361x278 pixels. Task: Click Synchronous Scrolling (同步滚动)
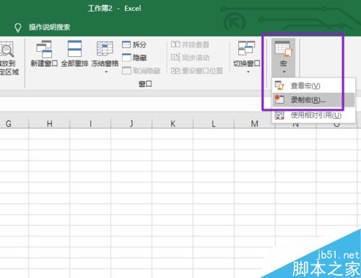(190, 58)
